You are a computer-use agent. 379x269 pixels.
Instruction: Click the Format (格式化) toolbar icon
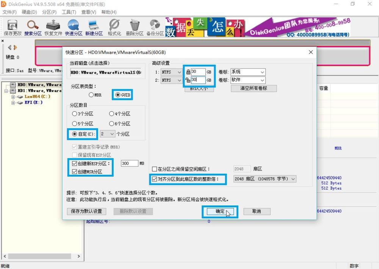coord(114,28)
